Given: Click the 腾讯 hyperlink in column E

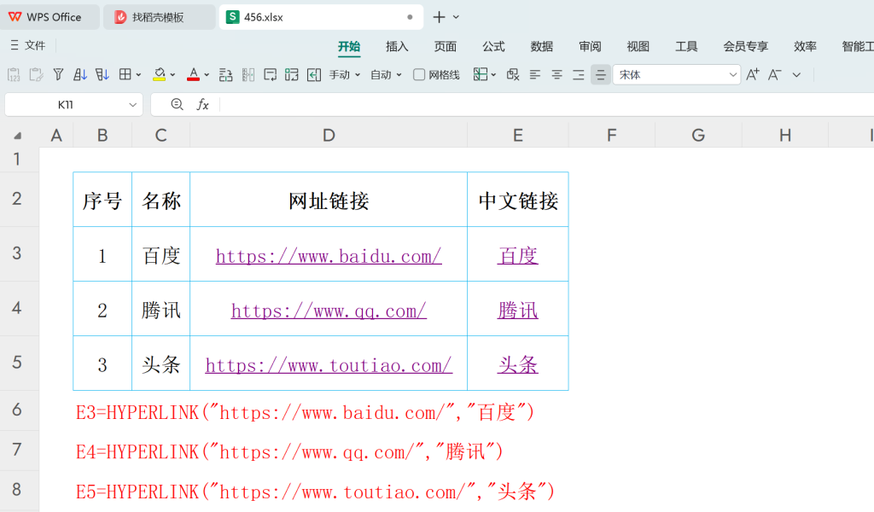Looking at the screenshot, I should coord(518,311).
